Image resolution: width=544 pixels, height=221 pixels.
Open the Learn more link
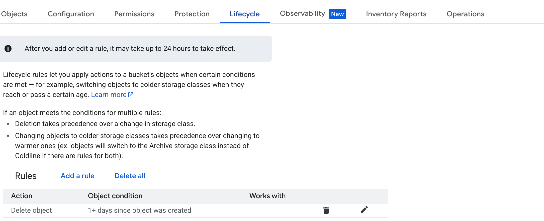pyautogui.click(x=109, y=95)
